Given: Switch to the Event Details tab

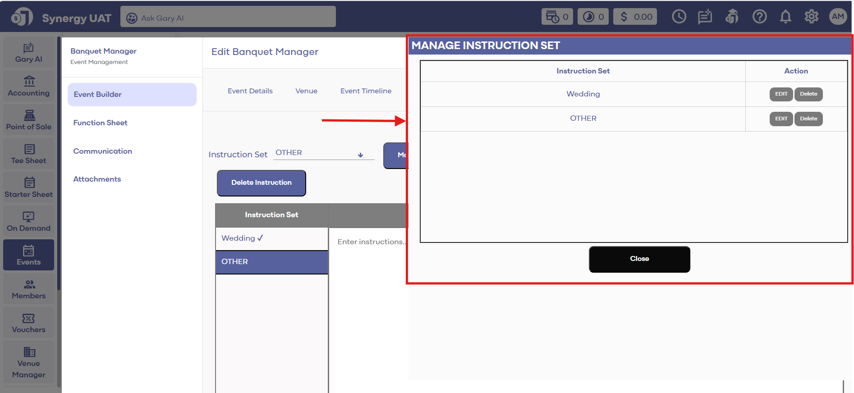Looking at the screenshot, I should [x=250, y=91].
